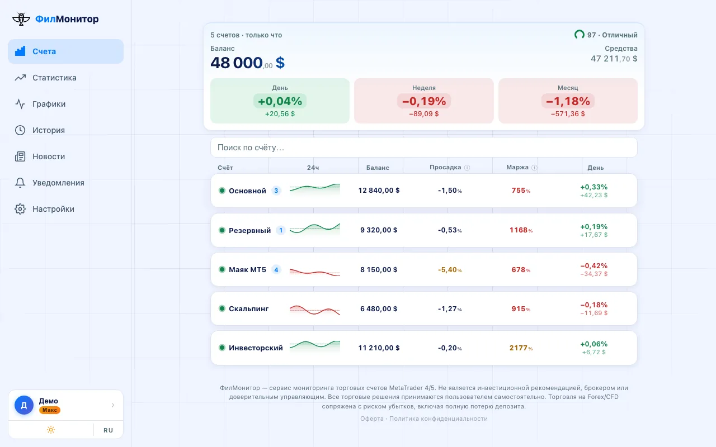This screenshot has height=447, width=716.
Task: Open the Оферта link
Action: (372, 419)
